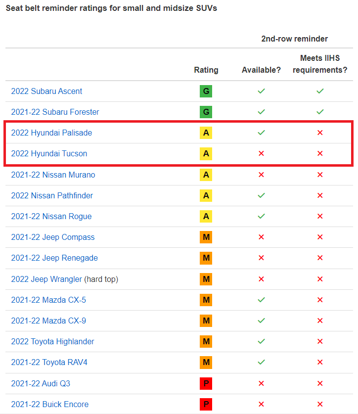Click the Available red X for Hyundai Tucson

[x=261, y=153]
